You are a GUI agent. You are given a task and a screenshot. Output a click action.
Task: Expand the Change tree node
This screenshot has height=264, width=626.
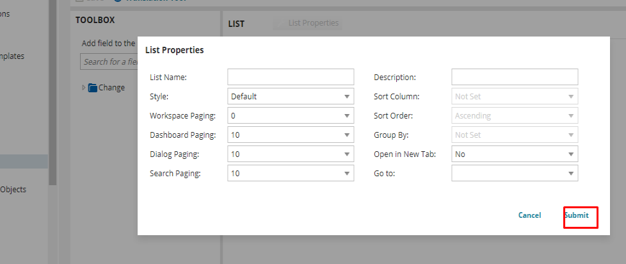tap(83, 88)
